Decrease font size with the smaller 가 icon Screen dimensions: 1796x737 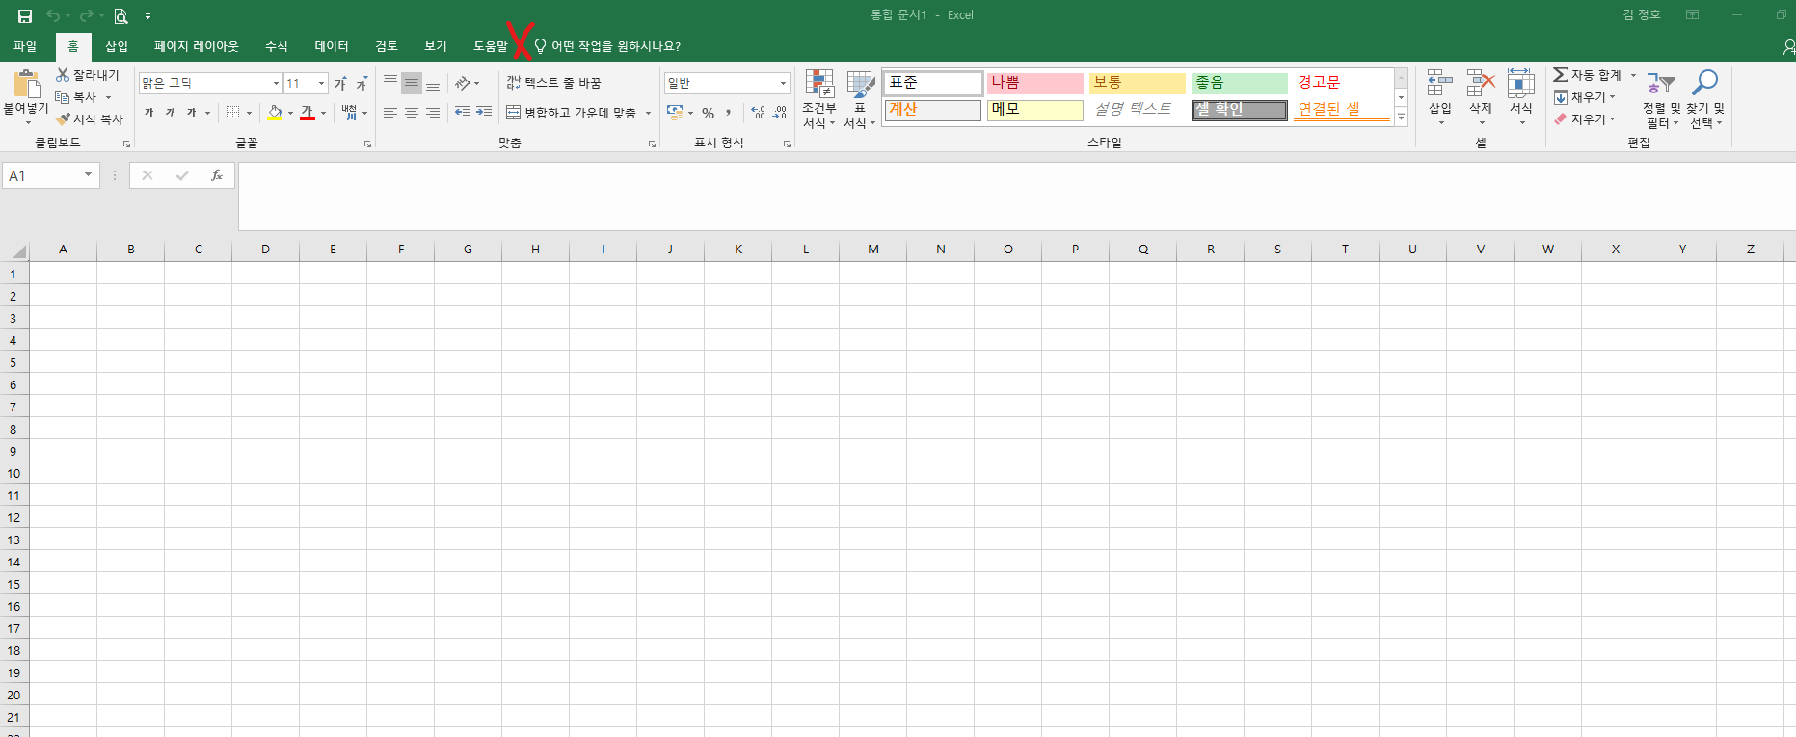362,84
